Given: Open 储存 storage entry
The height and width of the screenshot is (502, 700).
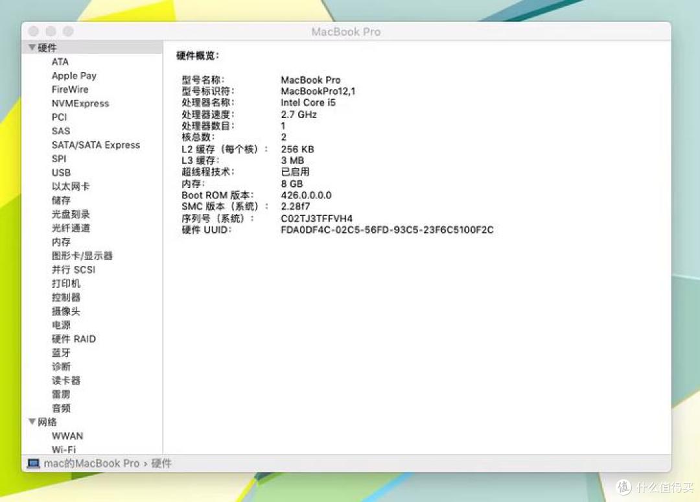Looking at the screenshot, I should (61, 200).
